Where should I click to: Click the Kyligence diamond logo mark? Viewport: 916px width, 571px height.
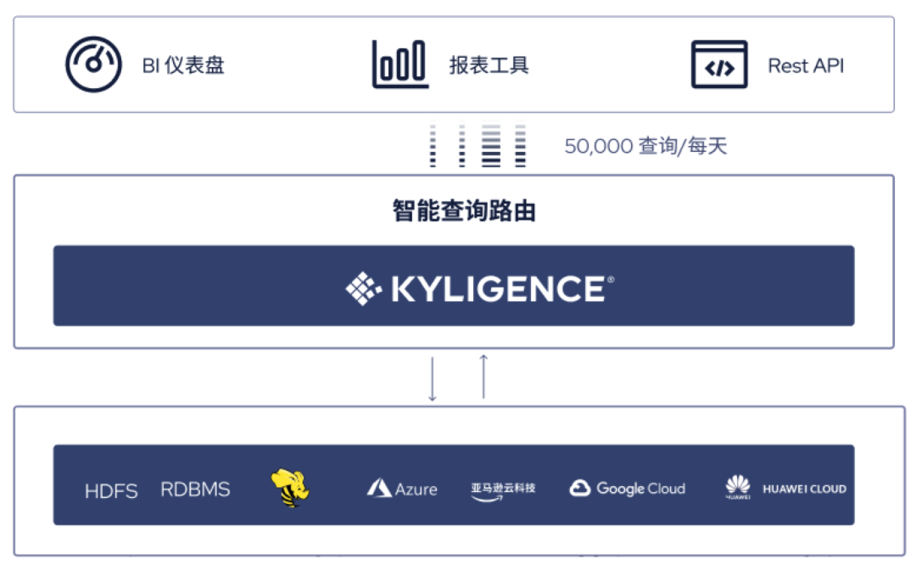pos(363,288)
